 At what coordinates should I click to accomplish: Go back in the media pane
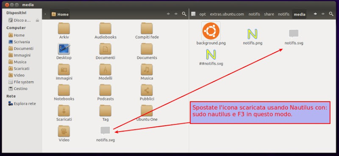pyautogui.click(x=315, y=14)
